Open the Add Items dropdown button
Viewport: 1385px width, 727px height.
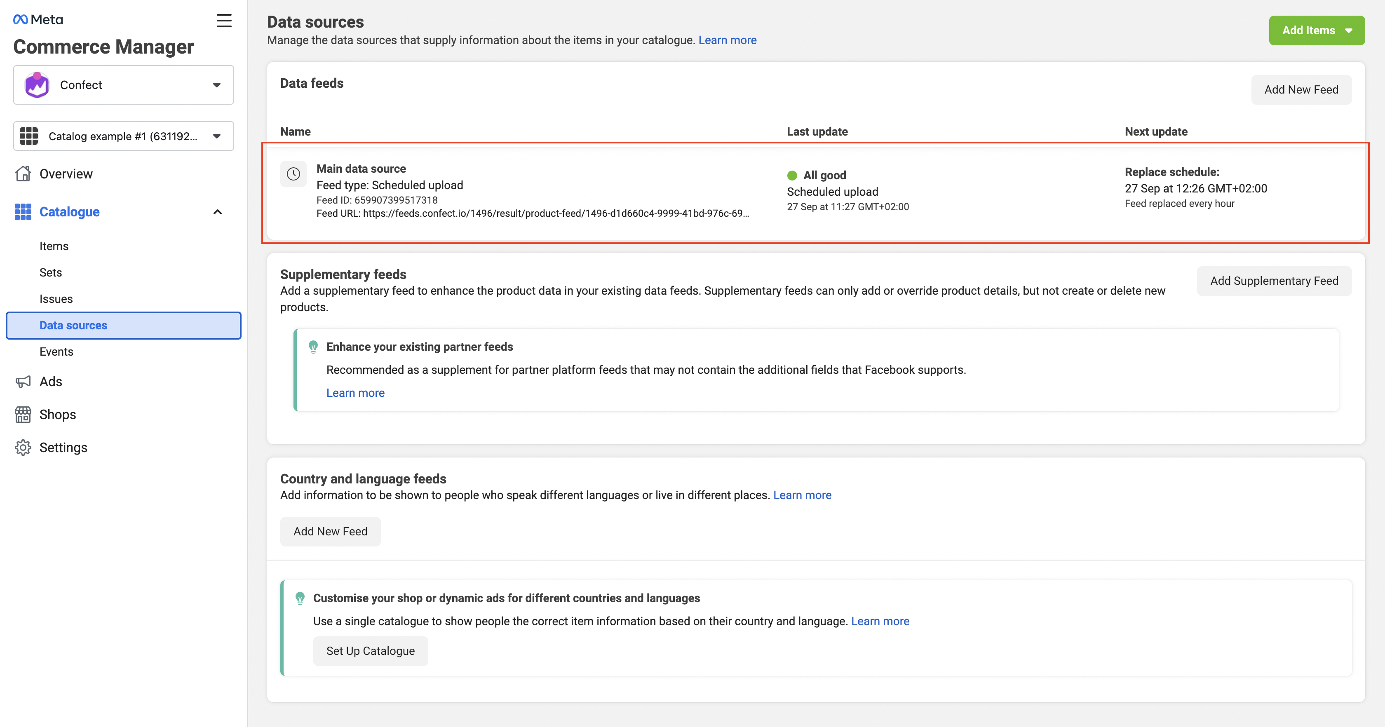(x=1317, y=30)
